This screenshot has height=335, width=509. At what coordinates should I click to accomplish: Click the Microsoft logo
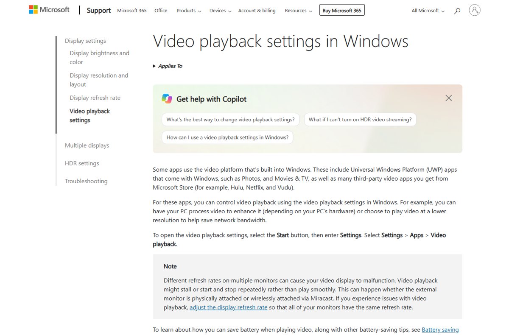49,10
